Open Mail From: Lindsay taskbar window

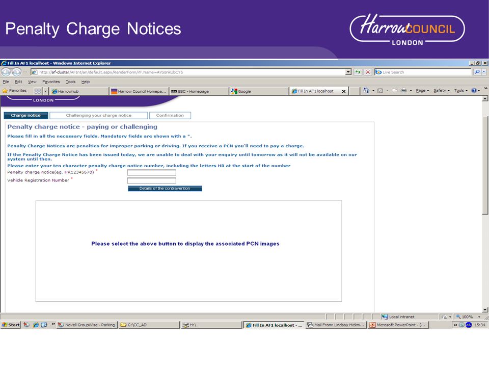(336, 325)
